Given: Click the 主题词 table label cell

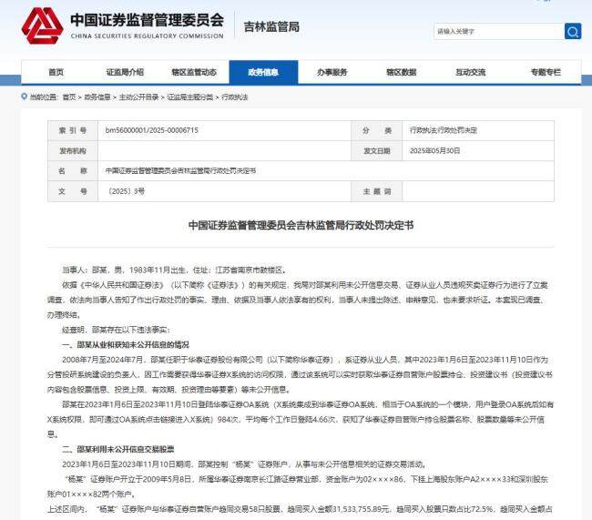Looking at the screenshot, I should (377, 191).
